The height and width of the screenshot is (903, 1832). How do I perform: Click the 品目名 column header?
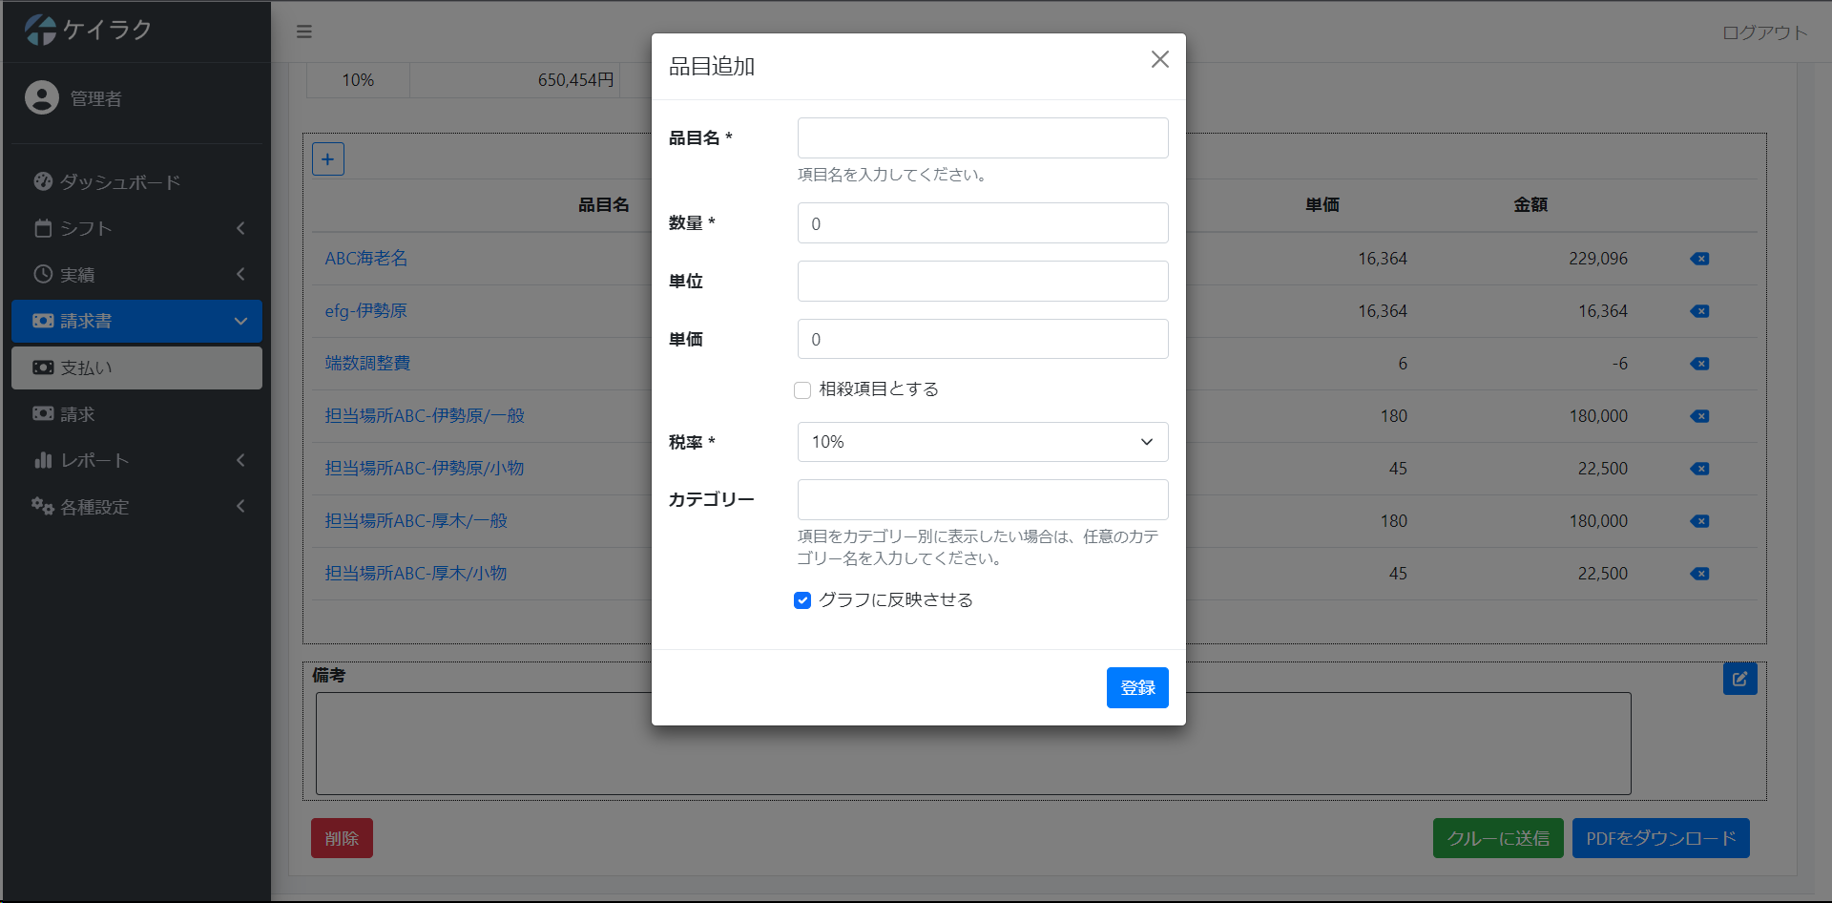(604, 205)
